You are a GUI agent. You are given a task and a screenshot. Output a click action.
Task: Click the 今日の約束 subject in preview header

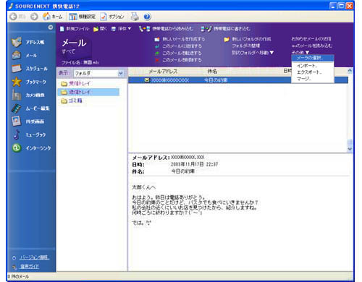click(183, 171)
